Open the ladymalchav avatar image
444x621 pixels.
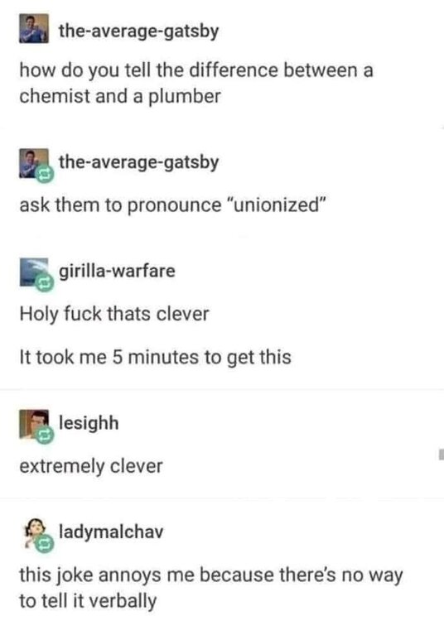35,532
